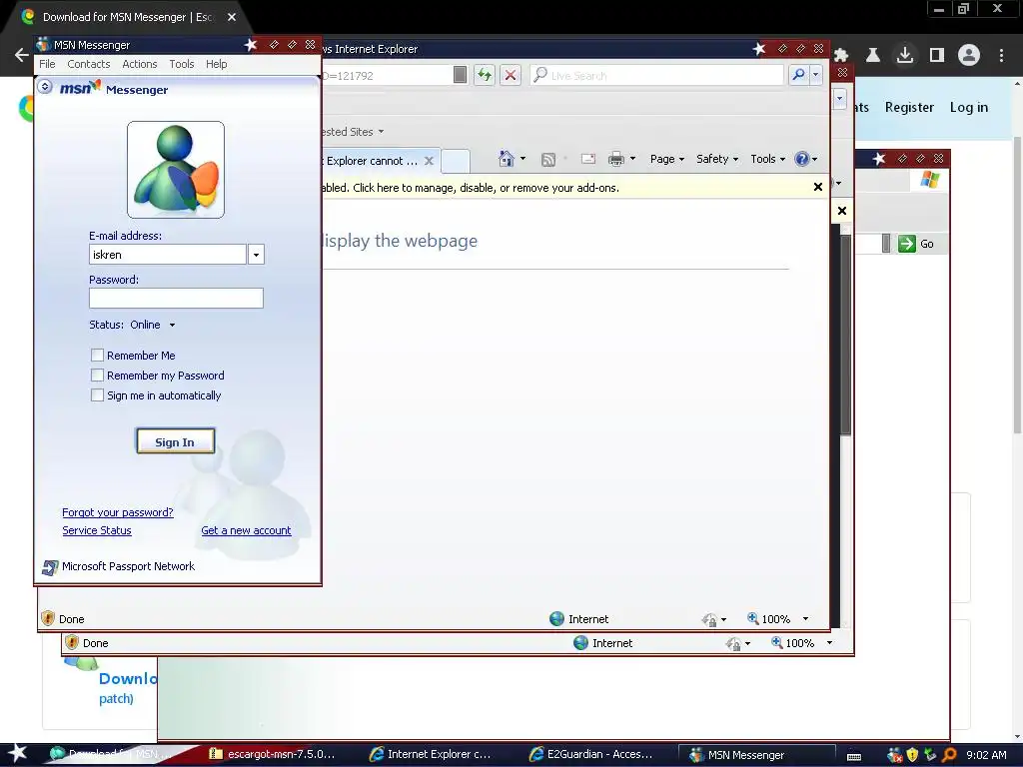The image size is (1023, 767).
Task: Switch to escargot-msn-7.5.0 taskbar item
Action: coord(272,754)
